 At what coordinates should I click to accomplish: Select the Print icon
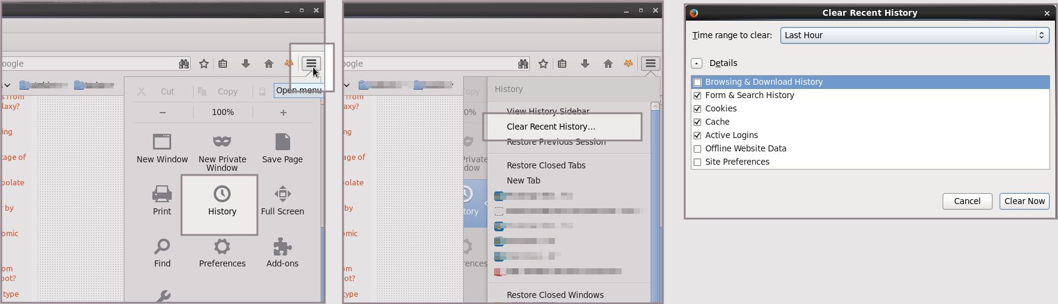click(x=162, y=194)
